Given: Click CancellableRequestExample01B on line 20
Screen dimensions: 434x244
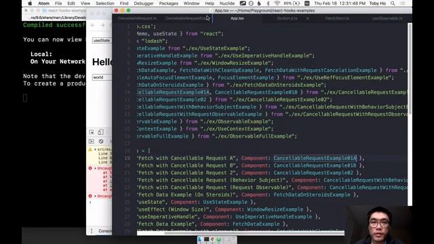Looking at the screenshot, I should click(x=315, y=165).
